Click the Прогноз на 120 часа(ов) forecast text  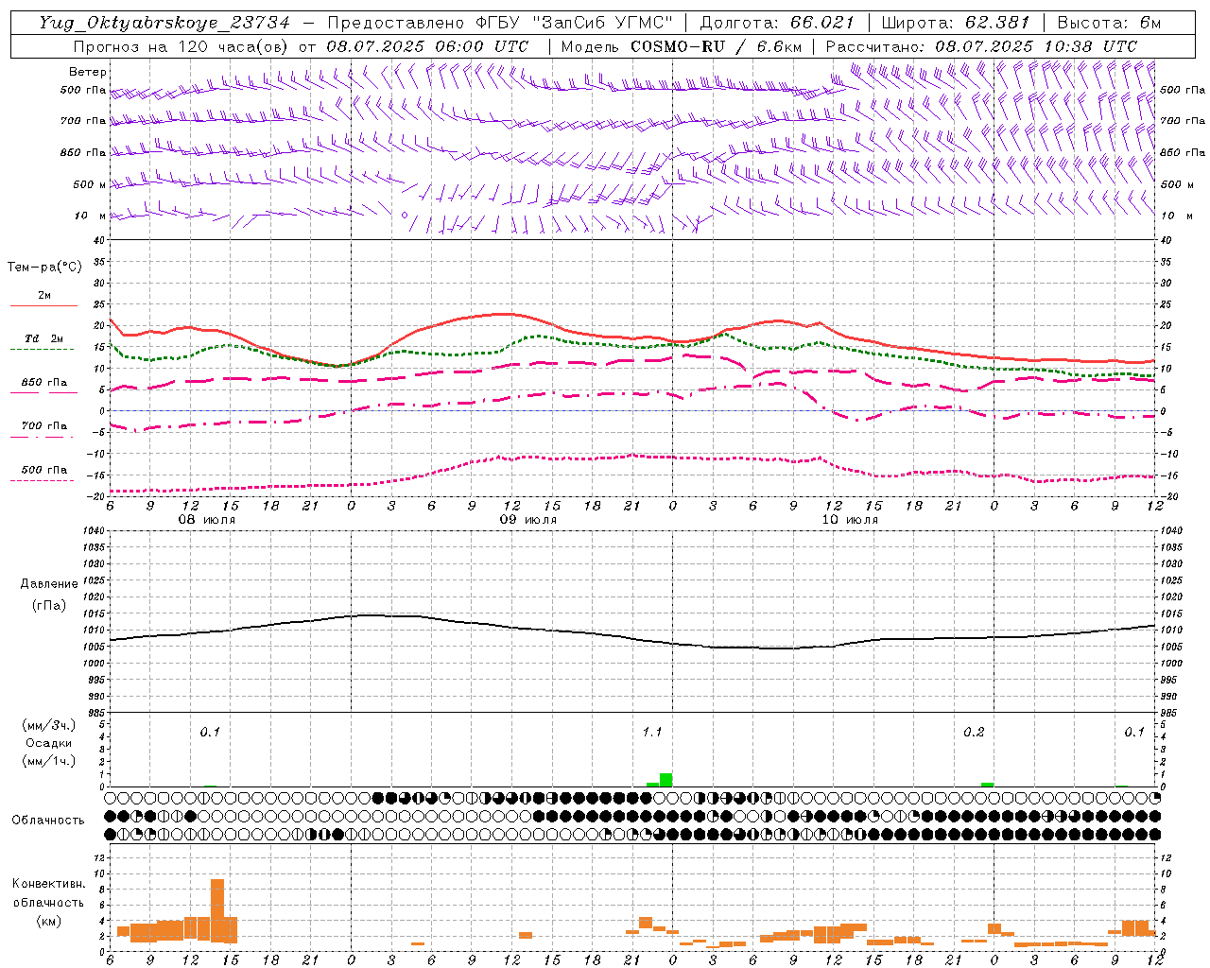pos(181,46)
